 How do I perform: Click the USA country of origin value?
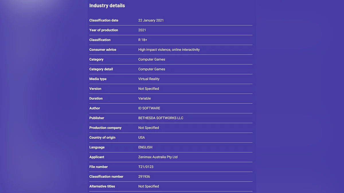pos(142,138)
